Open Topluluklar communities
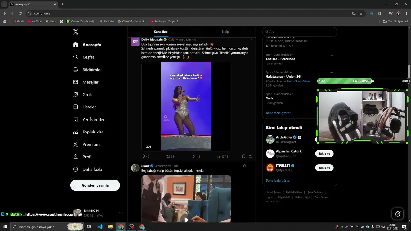Screen dimensions: 411x231 click(88, 132)
